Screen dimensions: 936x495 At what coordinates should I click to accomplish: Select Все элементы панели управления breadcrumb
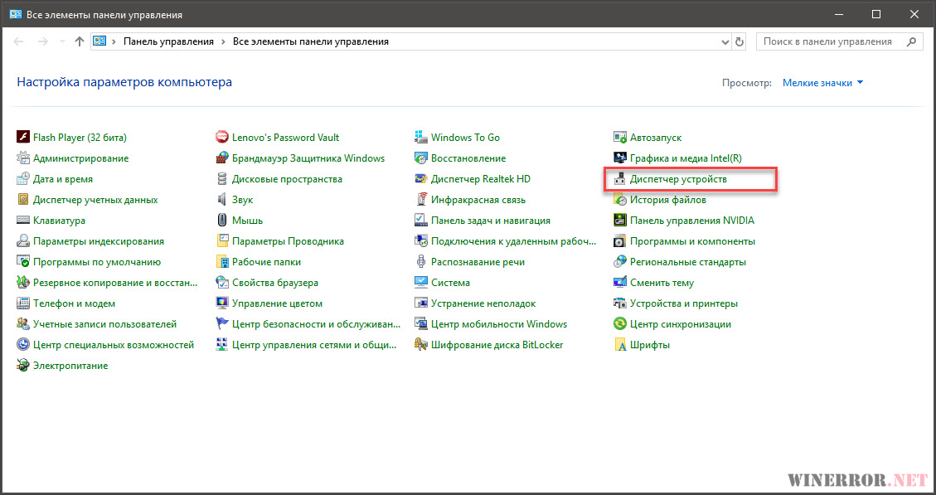[x=311, y=41]
